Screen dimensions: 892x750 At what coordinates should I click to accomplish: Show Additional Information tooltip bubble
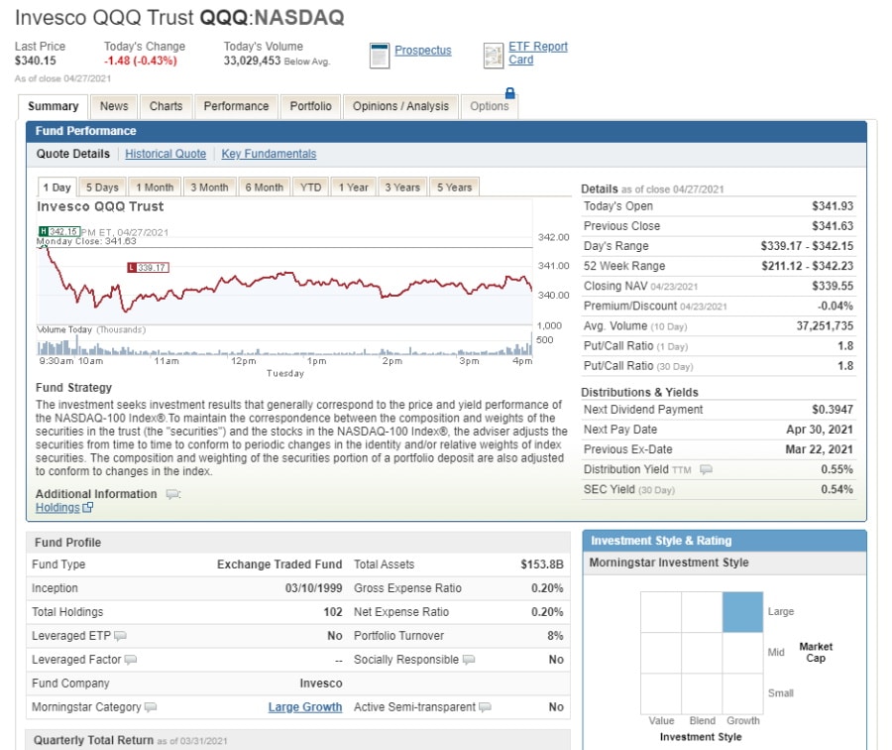[172, 494]
